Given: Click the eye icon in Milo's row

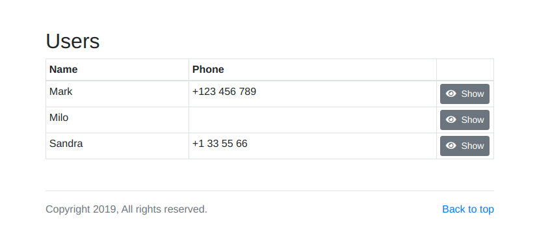Looking at the screenshot, I should point(451,120).
